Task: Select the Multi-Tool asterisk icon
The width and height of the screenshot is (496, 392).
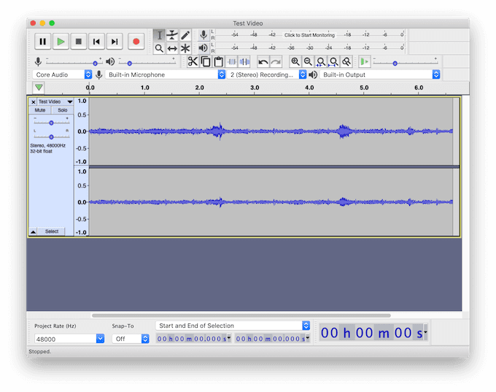Action: click(x=185, y=48)
